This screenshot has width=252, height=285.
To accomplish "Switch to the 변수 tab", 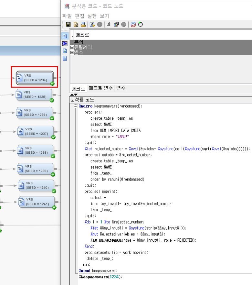I will coord(121,88).
